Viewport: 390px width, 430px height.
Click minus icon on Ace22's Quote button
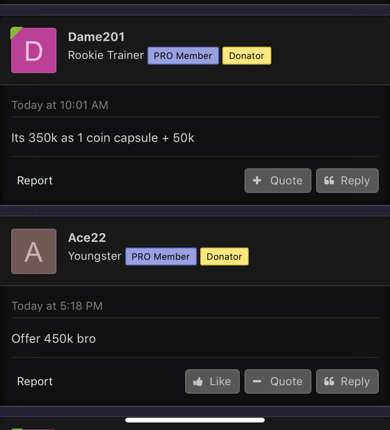(x=257, y=381)
